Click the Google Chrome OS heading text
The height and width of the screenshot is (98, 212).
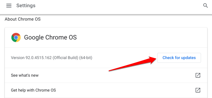(x=50, y=37)
